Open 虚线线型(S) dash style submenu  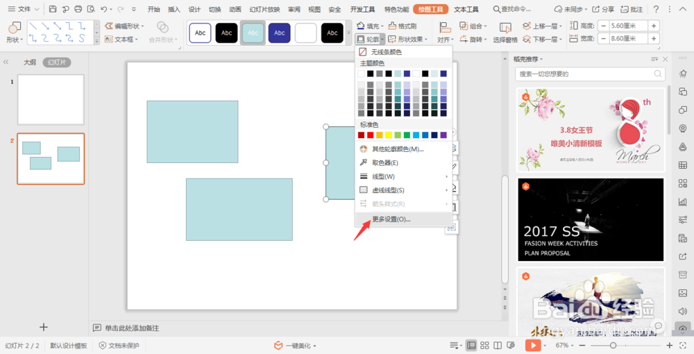pyautogui.click(x=404, y=190)
